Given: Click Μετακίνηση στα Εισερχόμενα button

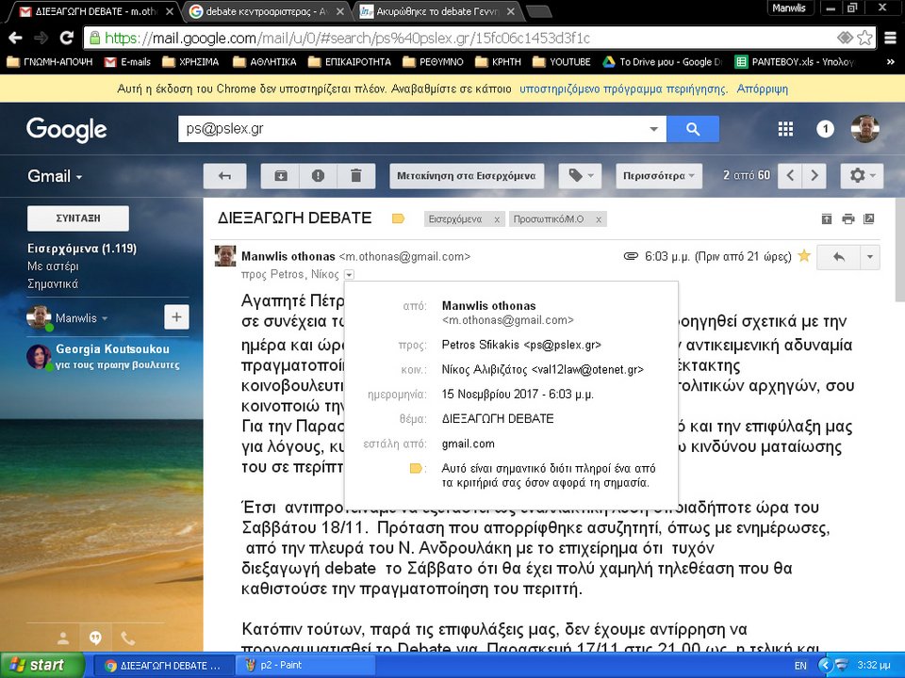Looking at the screenshot, I should tap(467, 176).
